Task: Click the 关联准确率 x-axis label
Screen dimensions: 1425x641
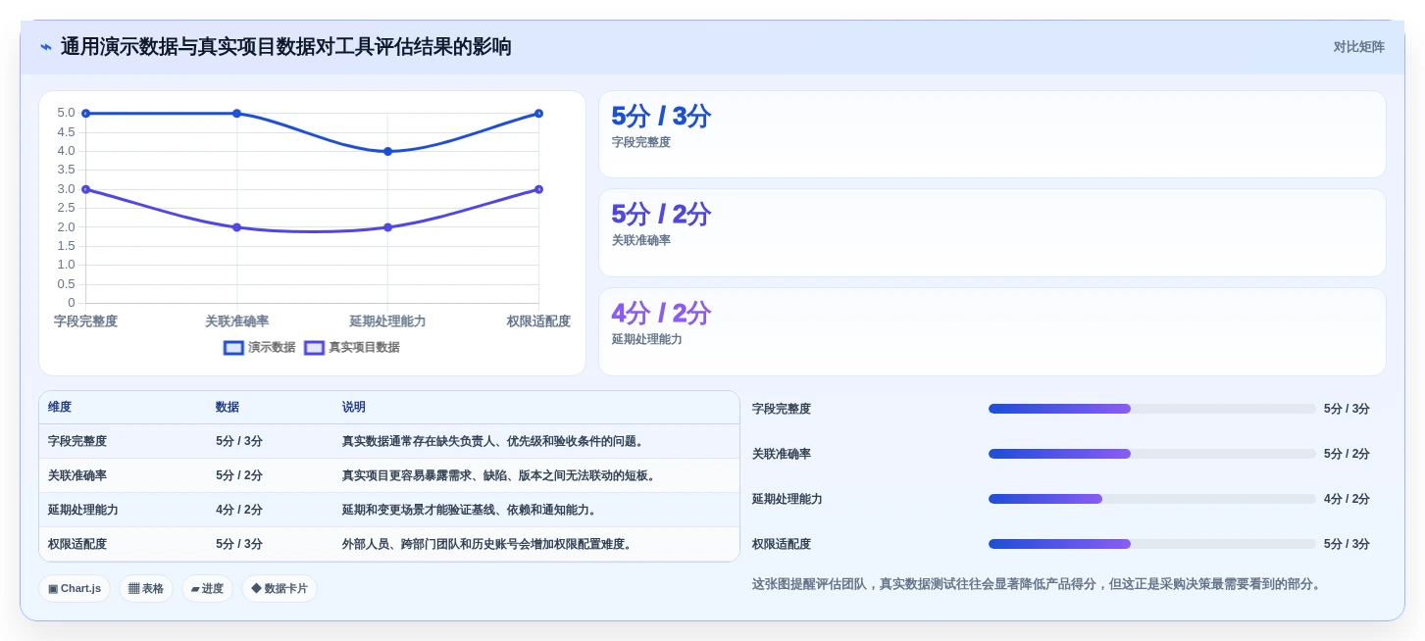Action: (236, 321)
